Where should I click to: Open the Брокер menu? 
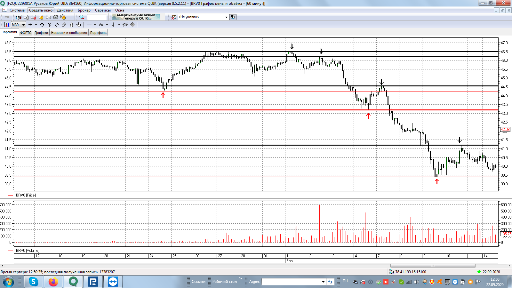point(84,10)
